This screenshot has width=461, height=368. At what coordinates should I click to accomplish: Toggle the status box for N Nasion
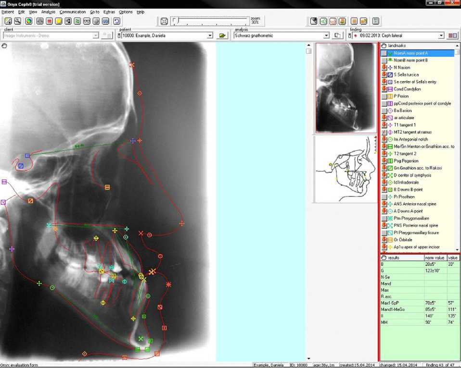(x=384, y=67)
